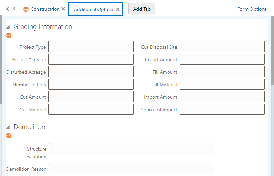Collapse the Demolition section
Viewport: 274px width, 176px height.
(x=8, y=127)
